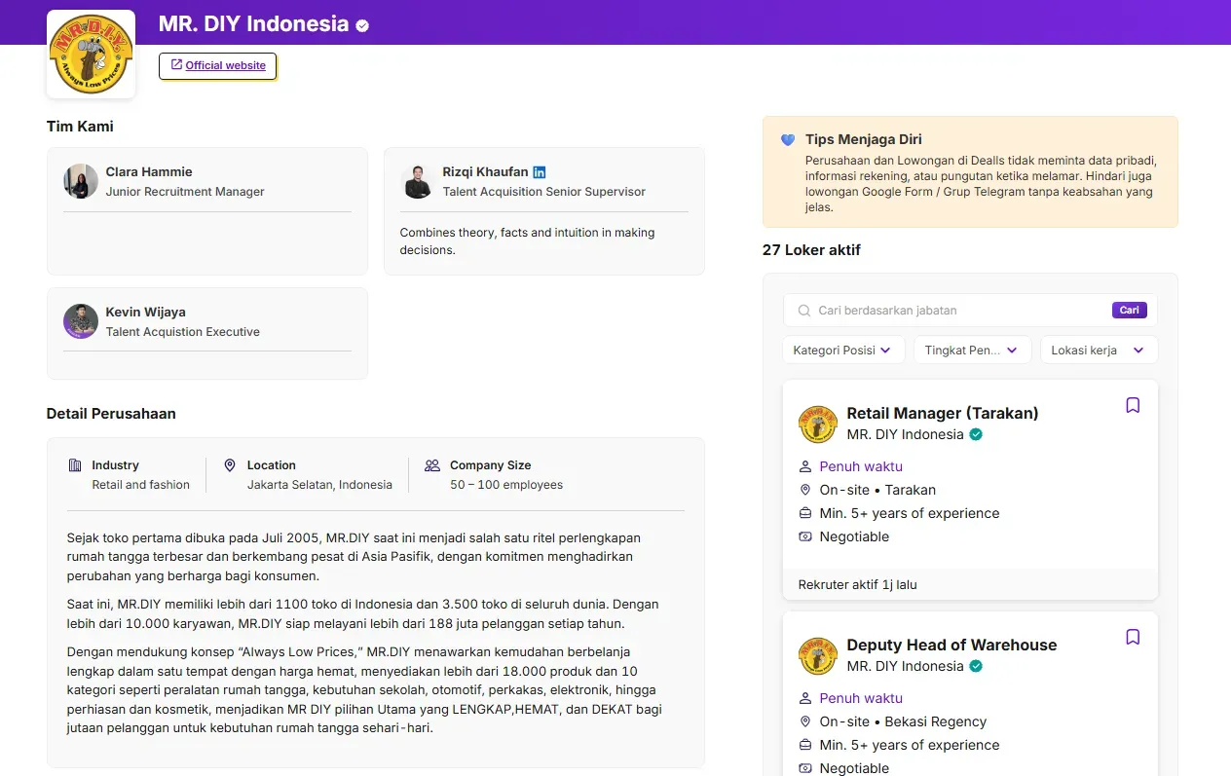The height and width of the screenshot is (776, 1231).
Task: Click Rizqi Khaufan's profile picture
Action: tap(418, 181)
